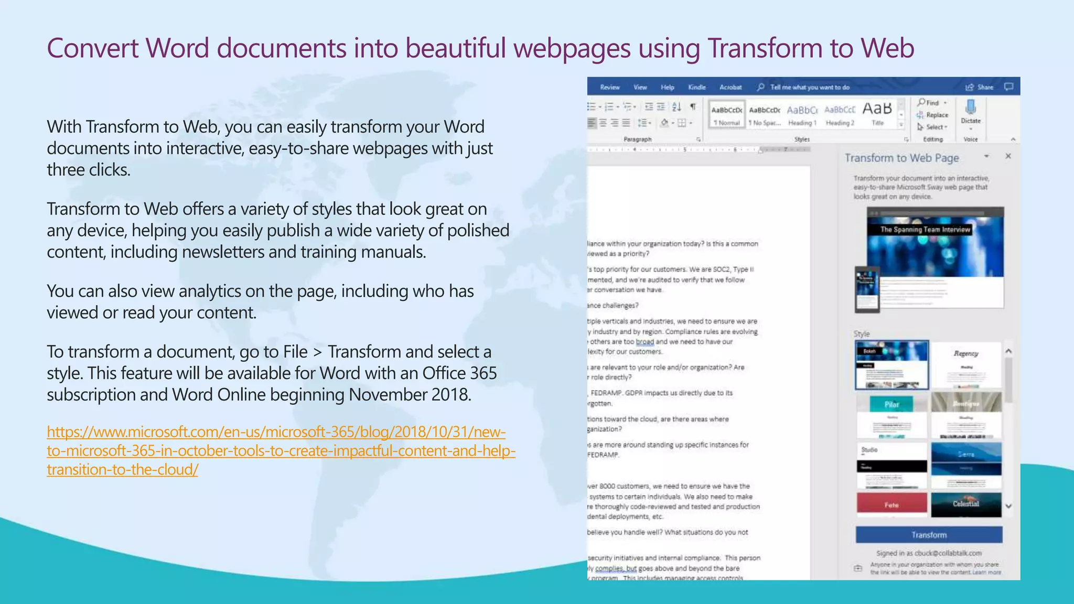Viewport: 1074px width, 604px height.
Task: Open the Review tab
Action: coord(610,88)
